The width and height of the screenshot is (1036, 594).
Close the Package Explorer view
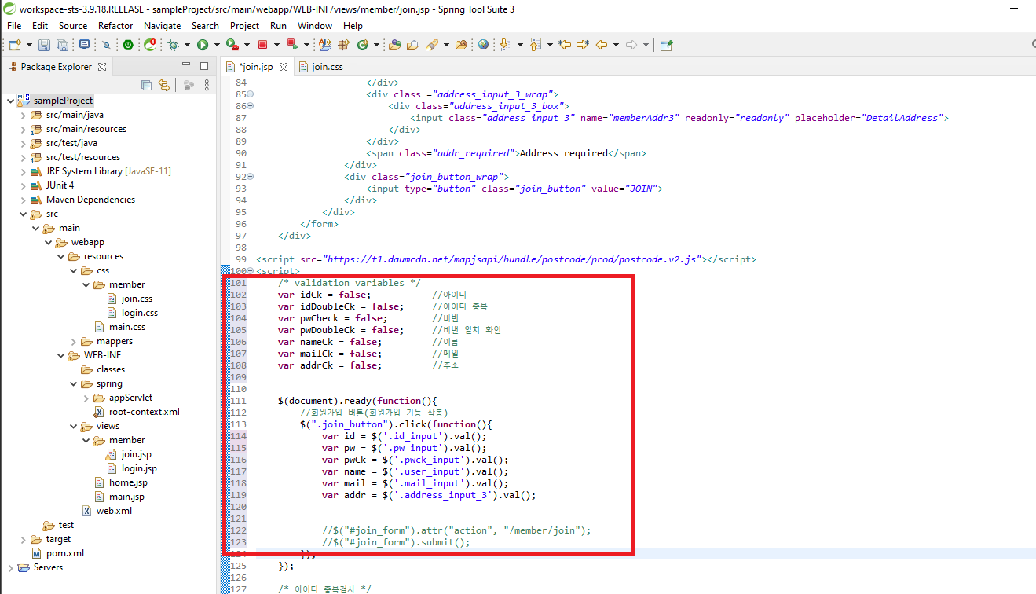[x=102, y=67]
